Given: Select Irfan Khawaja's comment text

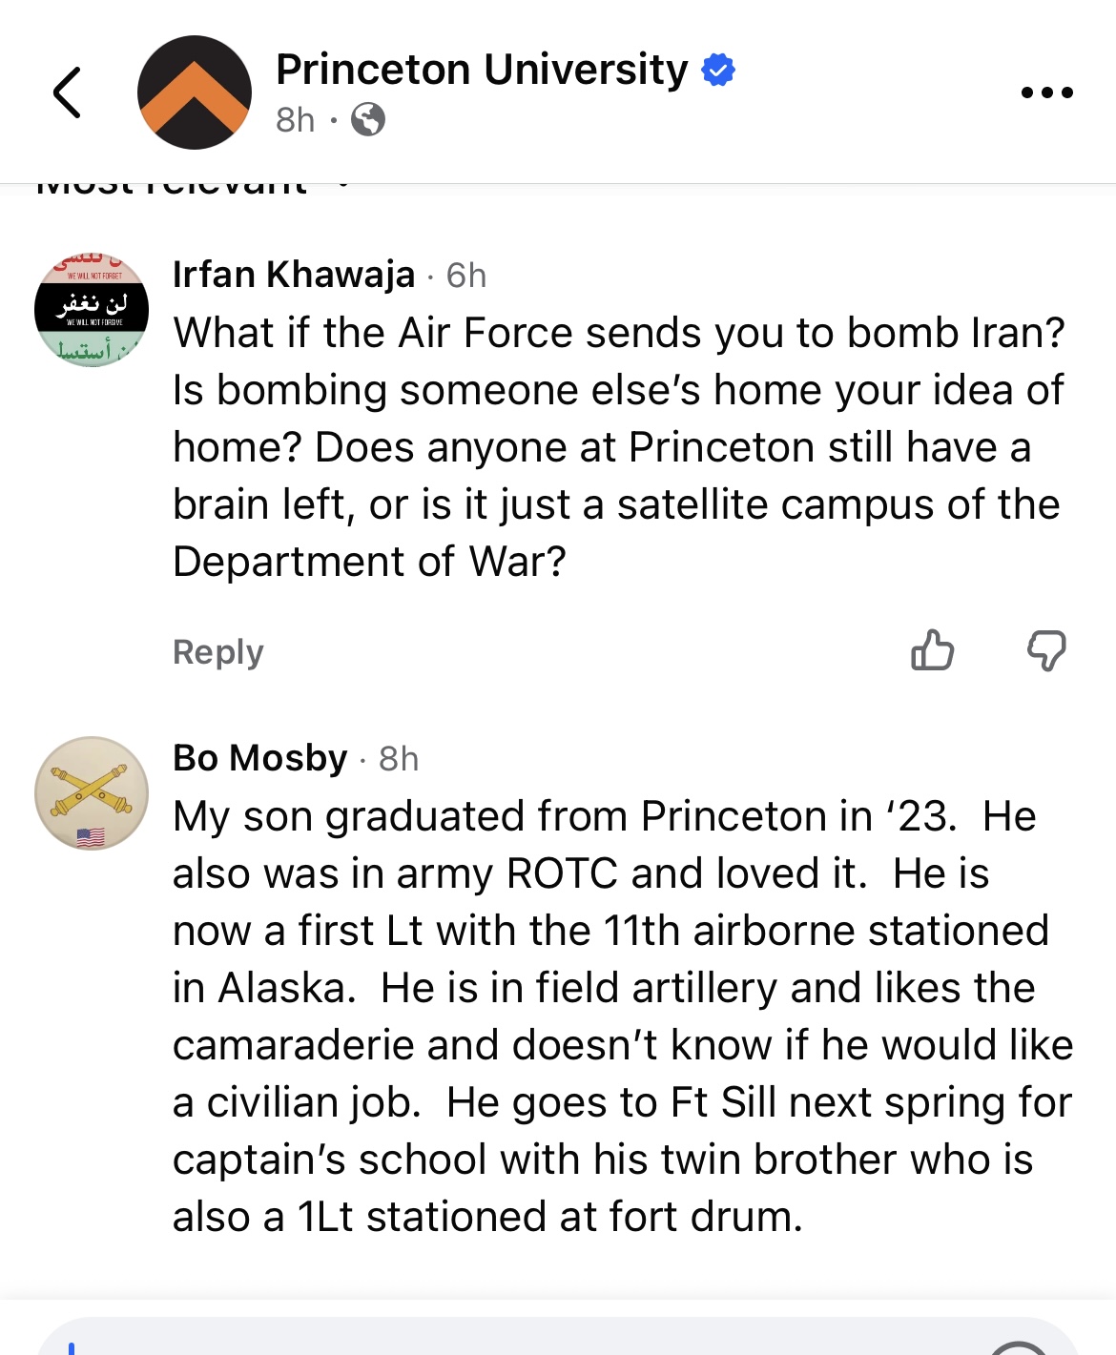Looking at the screenshot, I should pyautogui.click(x=619, y=447).
